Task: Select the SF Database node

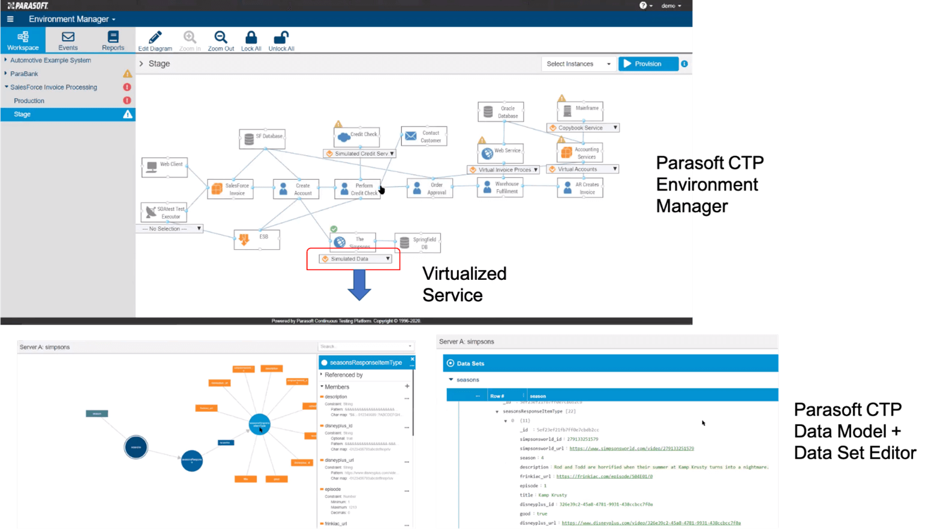Action: 262,139
